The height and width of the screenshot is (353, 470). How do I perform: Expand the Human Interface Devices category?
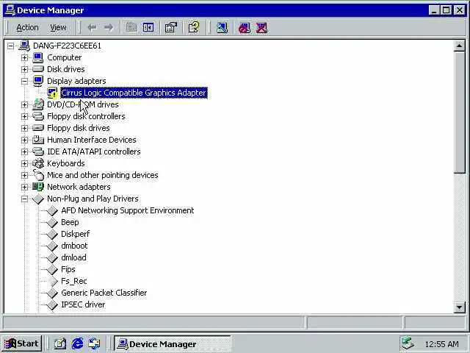pyautogui.click(x=24, y=140)
